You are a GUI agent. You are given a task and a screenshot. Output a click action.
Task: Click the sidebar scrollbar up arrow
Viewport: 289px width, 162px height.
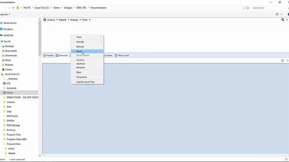click(40, 19)
